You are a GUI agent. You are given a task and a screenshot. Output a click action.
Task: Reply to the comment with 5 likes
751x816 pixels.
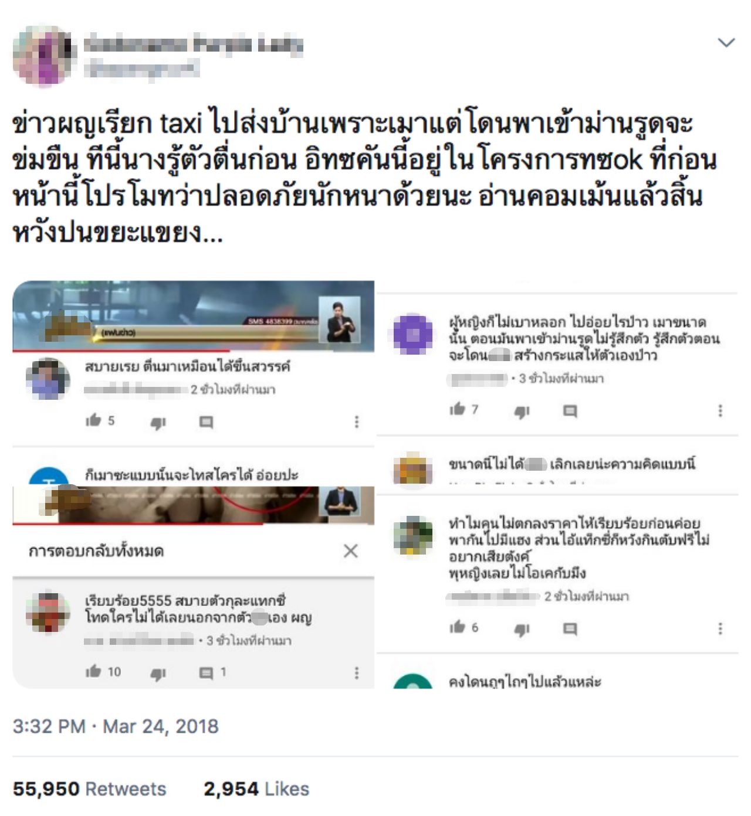coord(206,421)
